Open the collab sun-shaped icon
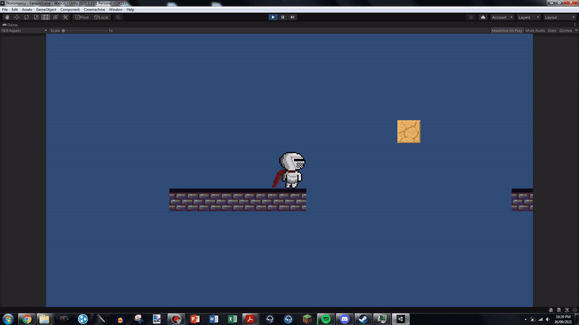 471,17
